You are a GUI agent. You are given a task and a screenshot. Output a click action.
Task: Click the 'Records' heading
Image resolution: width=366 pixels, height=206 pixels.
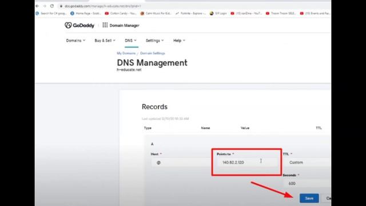click(x=154, y=107)
